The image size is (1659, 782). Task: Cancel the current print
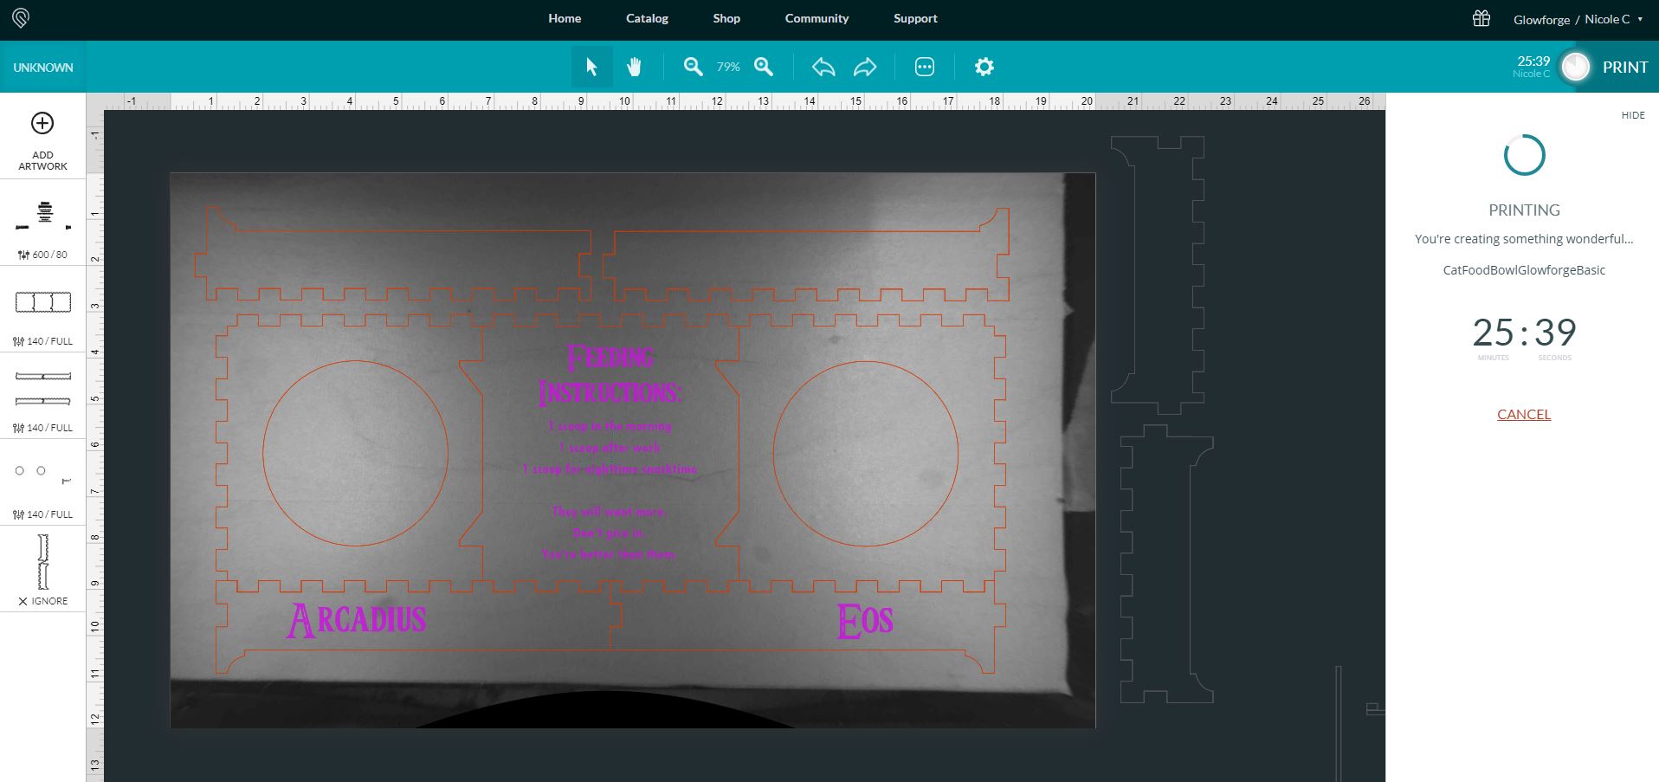(x=1524, y=414)
